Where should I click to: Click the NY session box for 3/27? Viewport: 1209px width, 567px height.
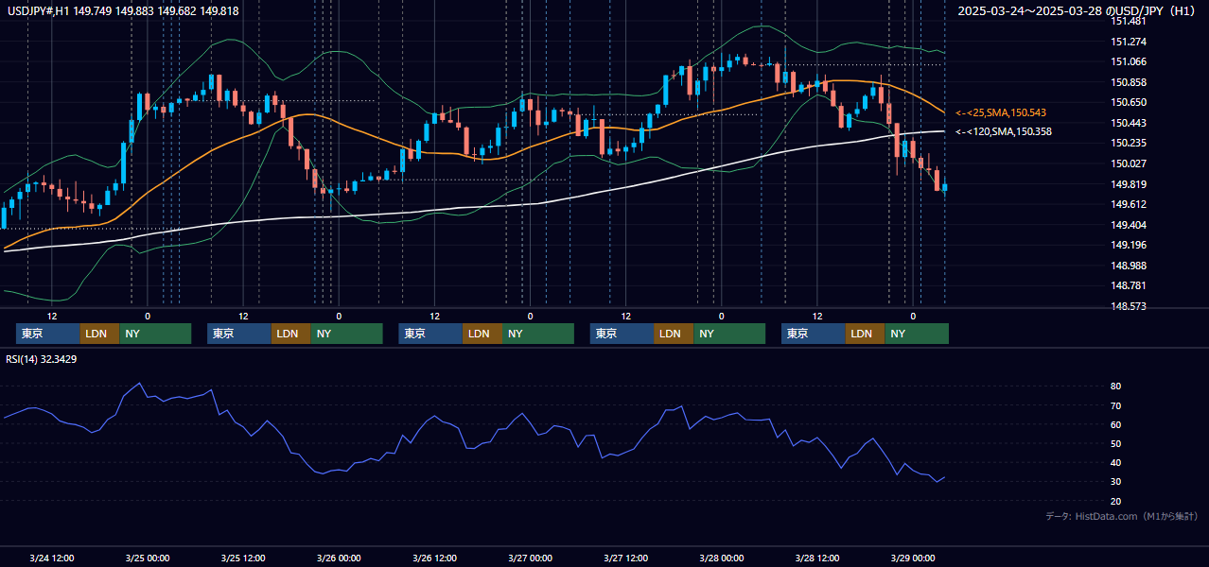(729, 334)
